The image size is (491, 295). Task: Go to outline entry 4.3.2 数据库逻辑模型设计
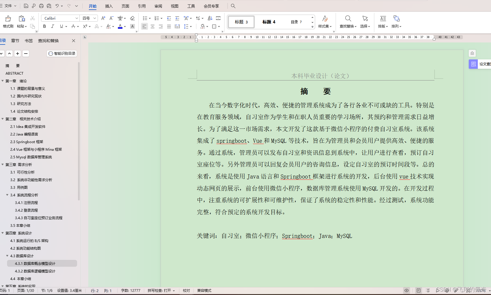point(35,271)
